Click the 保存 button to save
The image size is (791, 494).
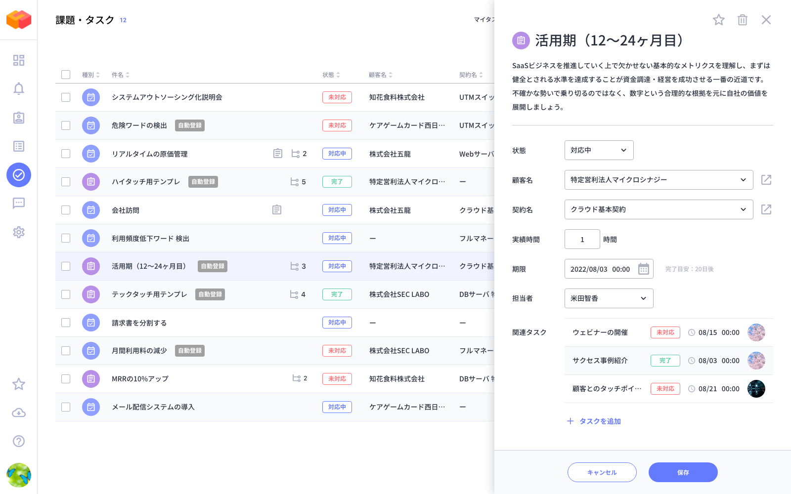(683, 472)
